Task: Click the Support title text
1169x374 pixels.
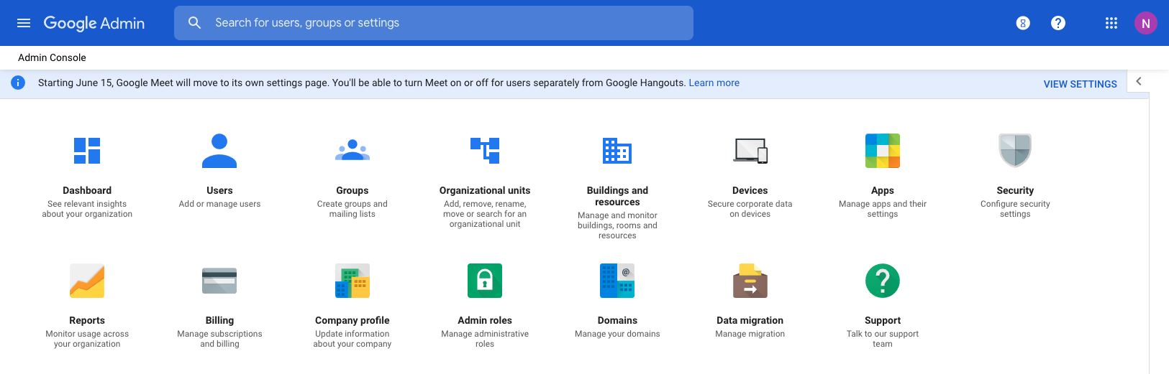Action: [883, 320]
